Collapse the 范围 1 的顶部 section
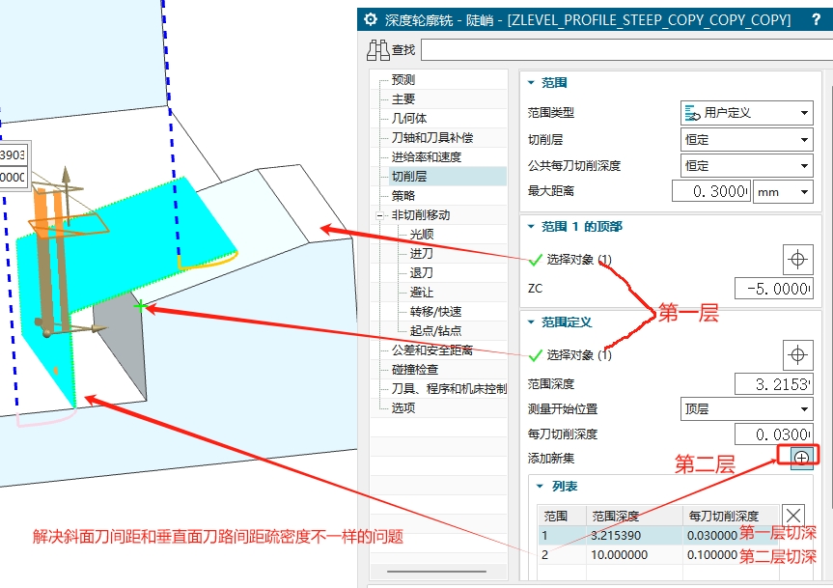The image size is (833, 588). 531,227
